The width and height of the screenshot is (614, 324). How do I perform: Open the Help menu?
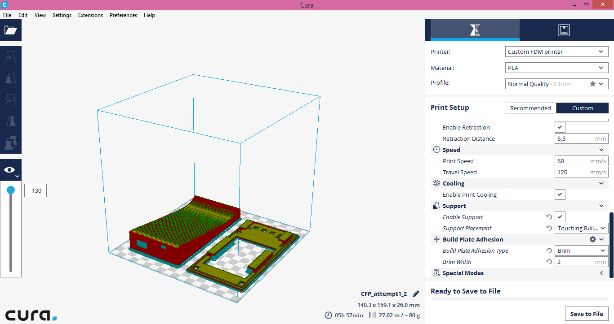[149, 15]
